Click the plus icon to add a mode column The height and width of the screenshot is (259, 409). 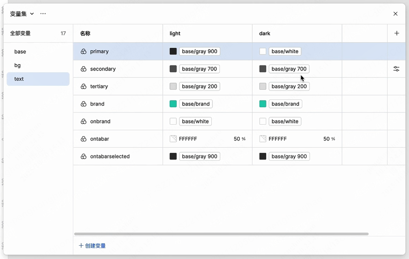coord(396,33)
